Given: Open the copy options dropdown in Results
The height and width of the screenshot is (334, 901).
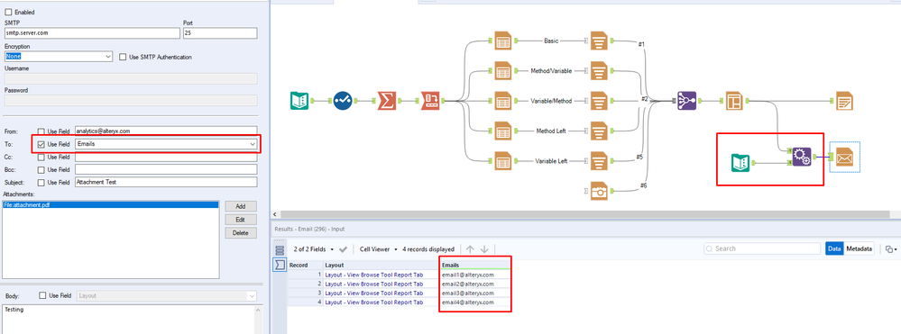Looking at the screenshot, I should coord(891,249).
